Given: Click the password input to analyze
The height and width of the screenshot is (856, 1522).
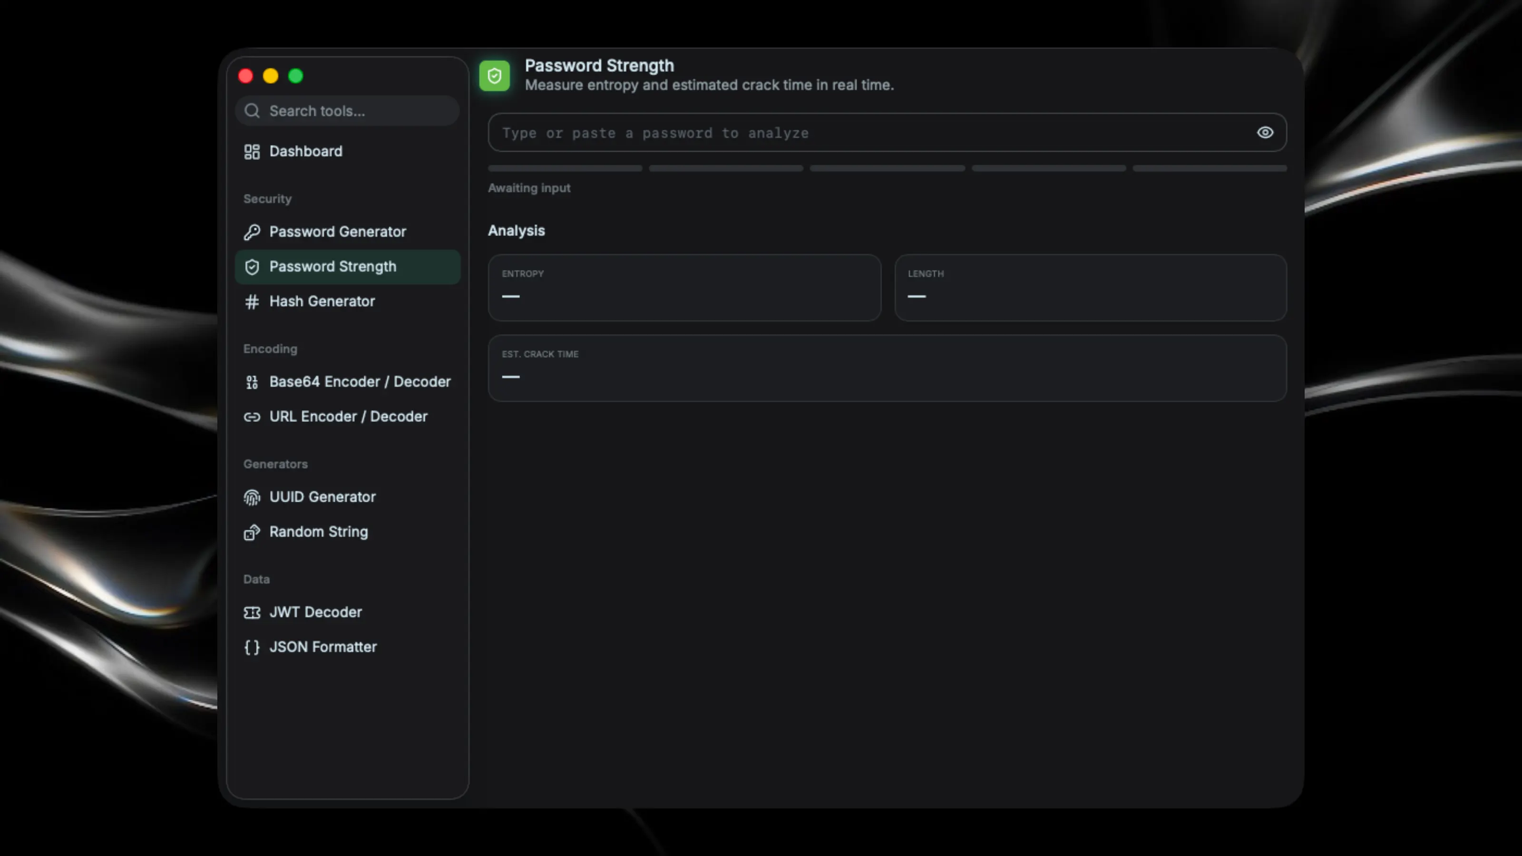Looking at the screenshot, I should (x=887, y=132).
